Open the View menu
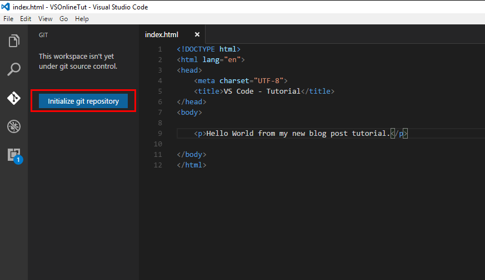 [x=45, y=18]
